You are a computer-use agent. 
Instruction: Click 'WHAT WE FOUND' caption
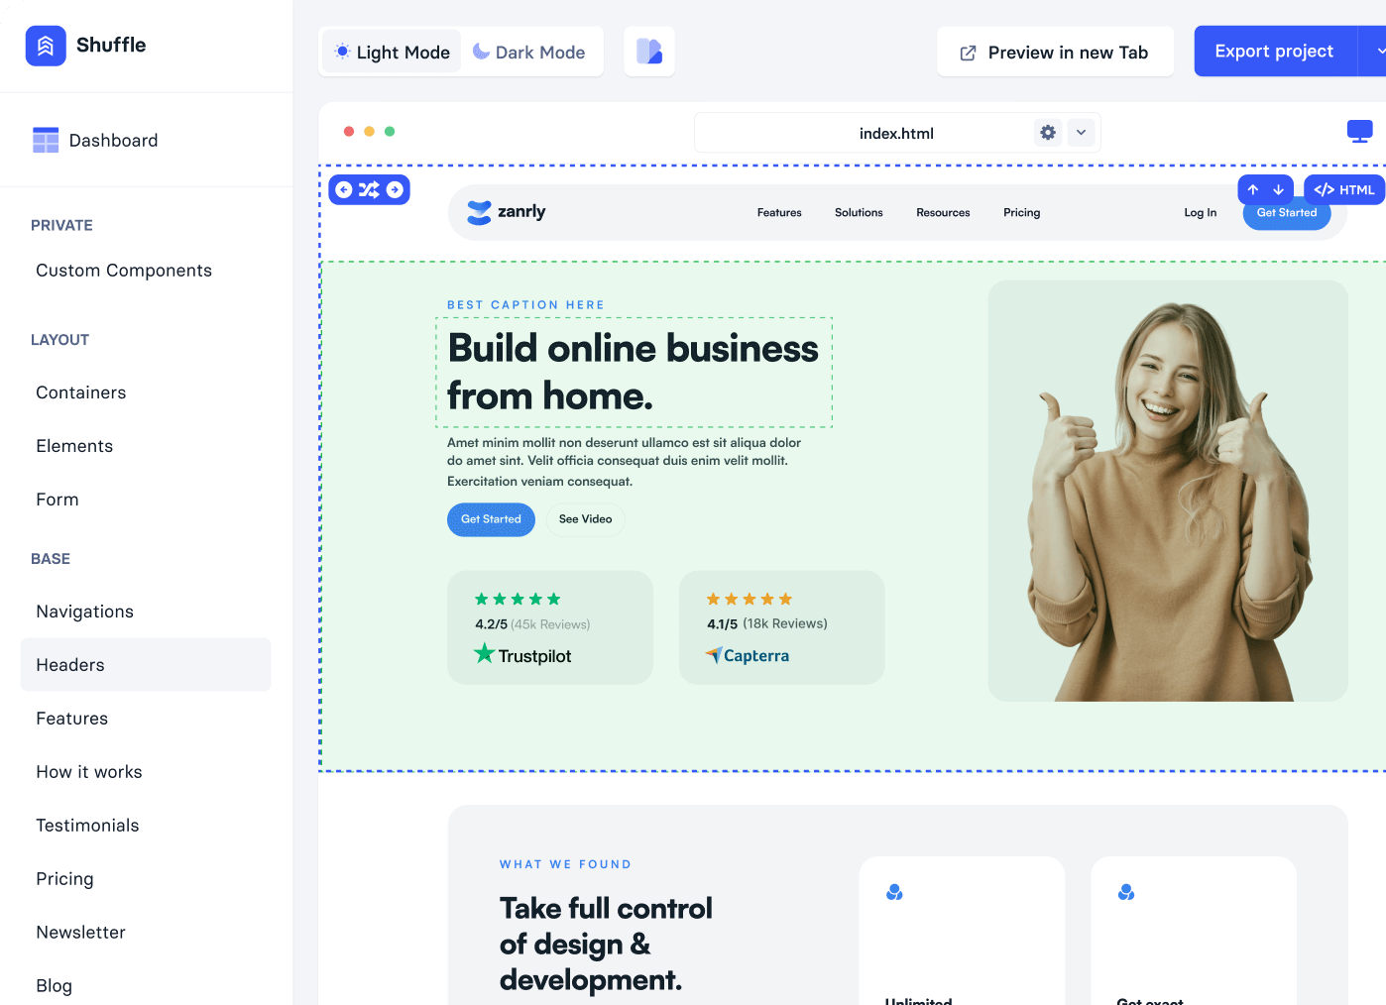coord(565,864)
